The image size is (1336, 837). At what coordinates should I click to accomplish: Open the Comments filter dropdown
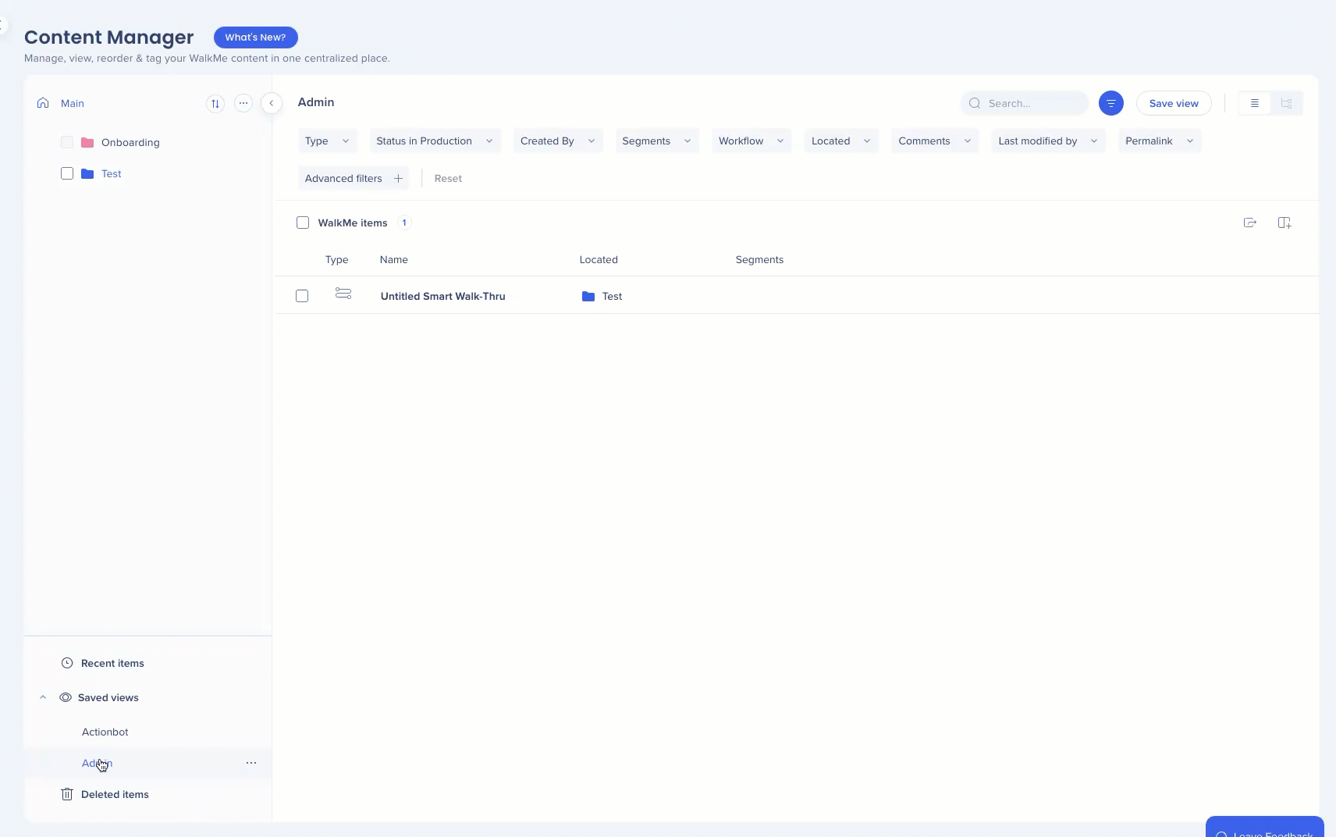pos(935,141)
